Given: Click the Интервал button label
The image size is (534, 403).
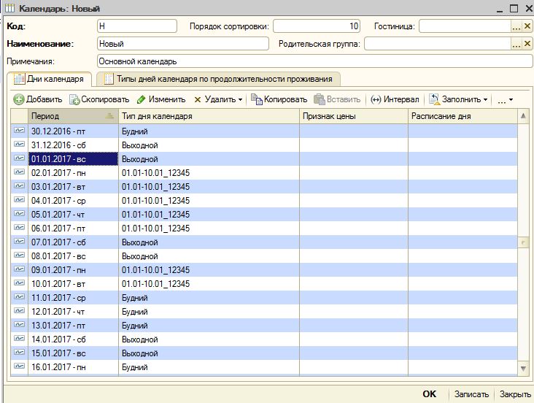Looking at the screenshot, I should 401,99.
